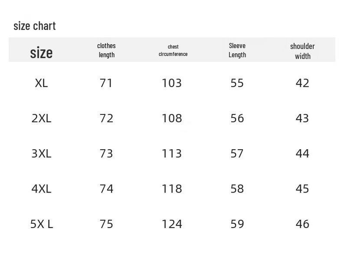Select chest circumference value 108
Screen dimensions: 344x258
point(172,118)
